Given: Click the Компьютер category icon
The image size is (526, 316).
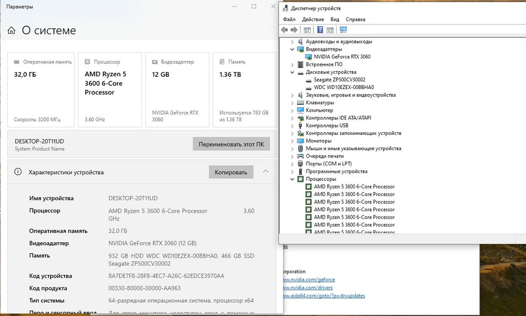Looking at the screenshot, I should click(300, 110).
